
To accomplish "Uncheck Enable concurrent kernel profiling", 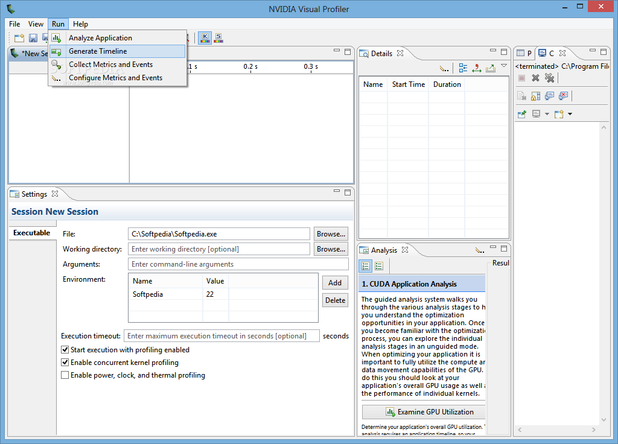I will click(x=65, y=362).
